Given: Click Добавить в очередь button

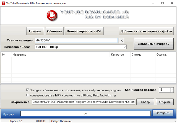Looking at the screenshot, I should point(154,44).
